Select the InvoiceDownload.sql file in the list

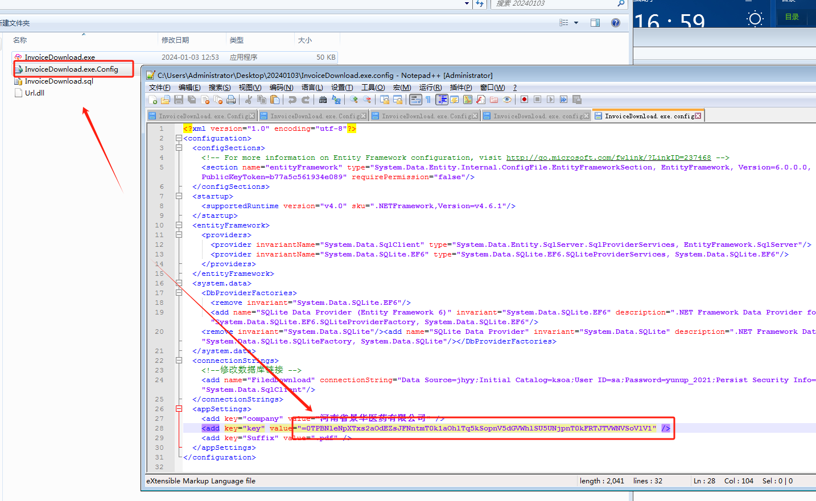point(59,81)
